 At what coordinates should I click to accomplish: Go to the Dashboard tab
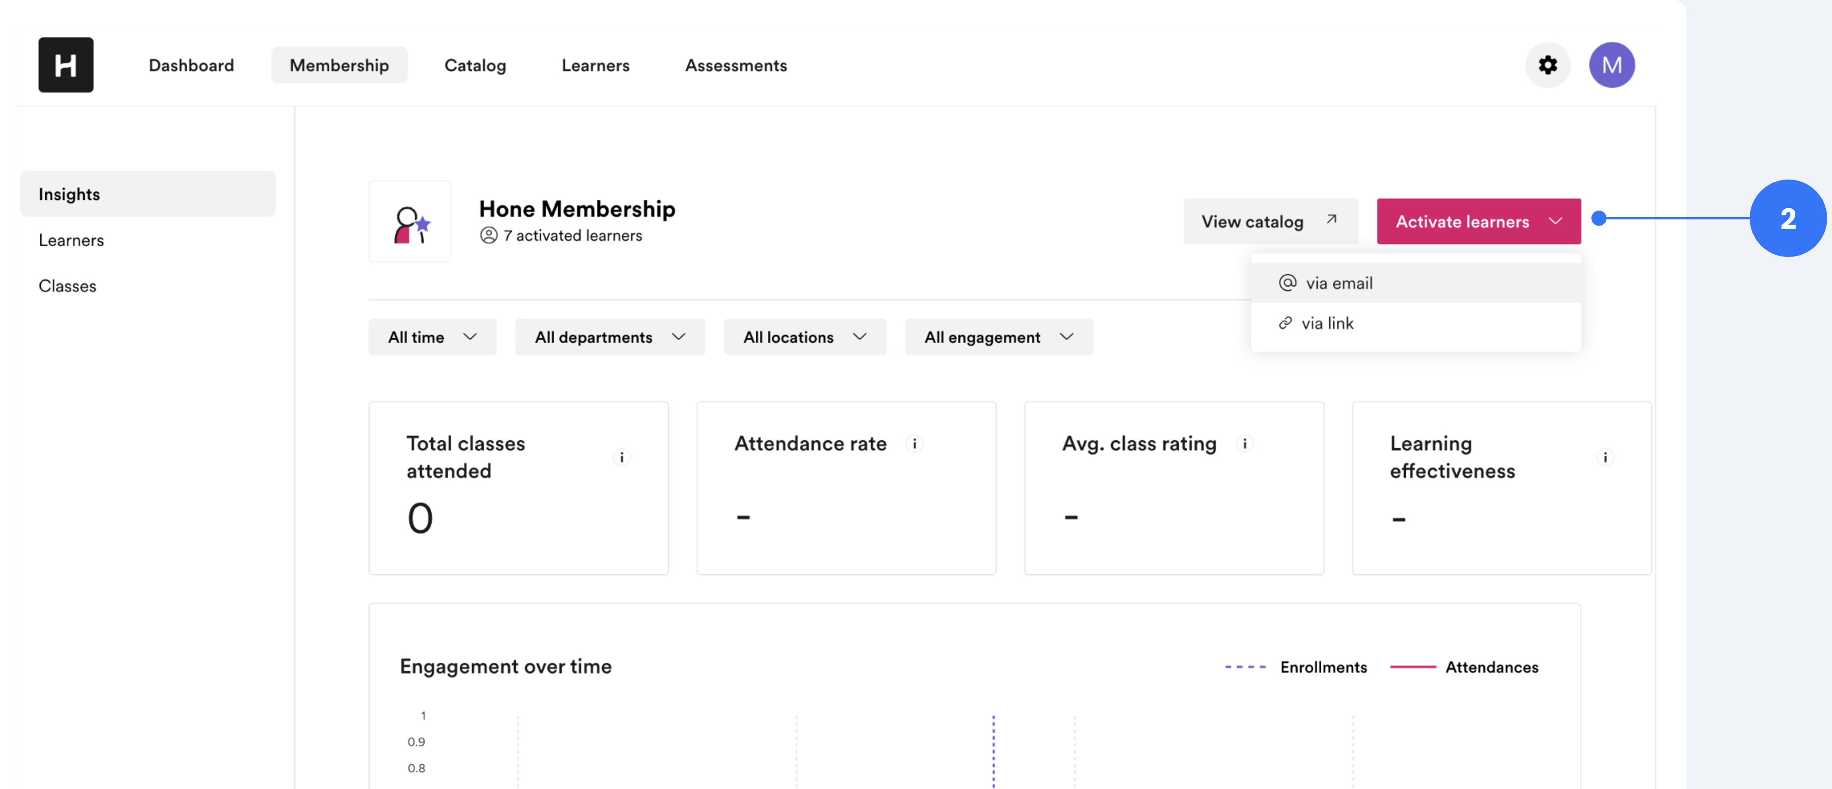[x=191, y=65]
